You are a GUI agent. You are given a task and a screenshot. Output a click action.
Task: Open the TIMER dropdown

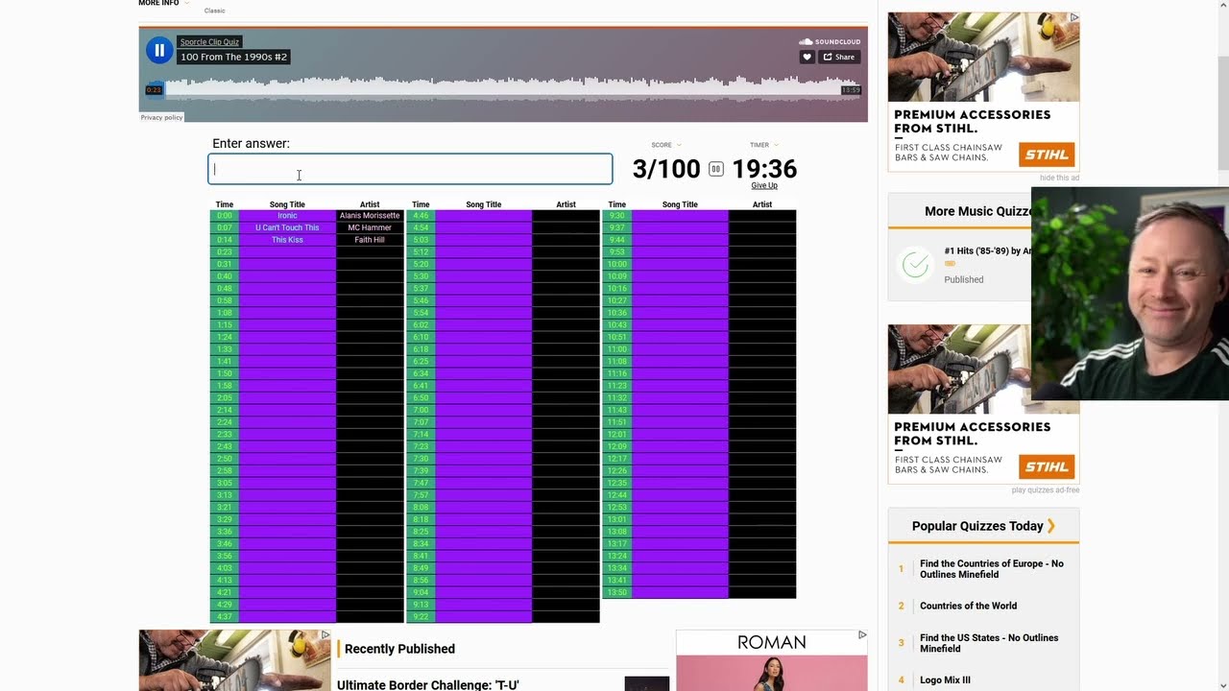click(764, 145)
